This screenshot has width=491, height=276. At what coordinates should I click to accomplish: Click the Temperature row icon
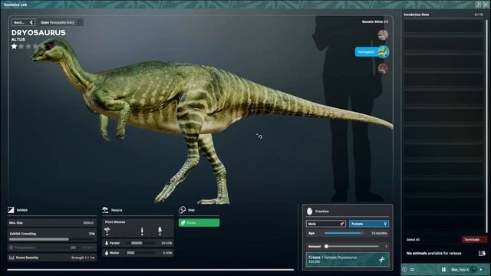coord(12,248)
